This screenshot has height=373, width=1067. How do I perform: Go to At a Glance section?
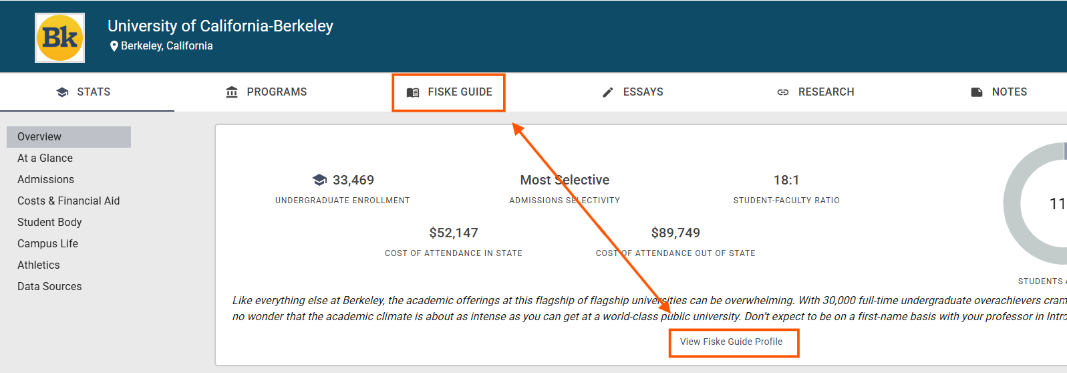tap(45, 158)
